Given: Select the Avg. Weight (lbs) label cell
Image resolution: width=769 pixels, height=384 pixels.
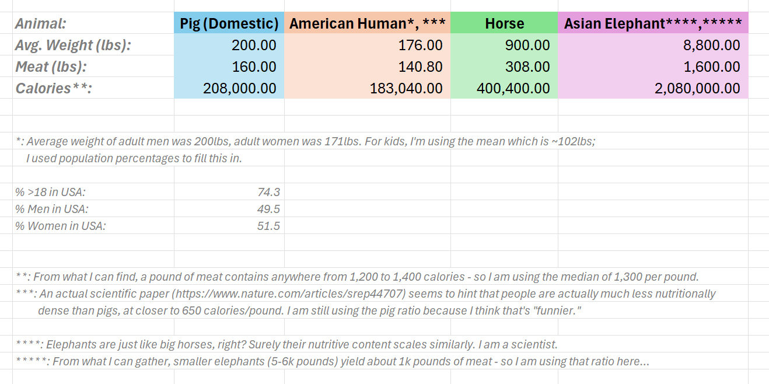Looking at the screenshot, I should [x=93, y=45].
